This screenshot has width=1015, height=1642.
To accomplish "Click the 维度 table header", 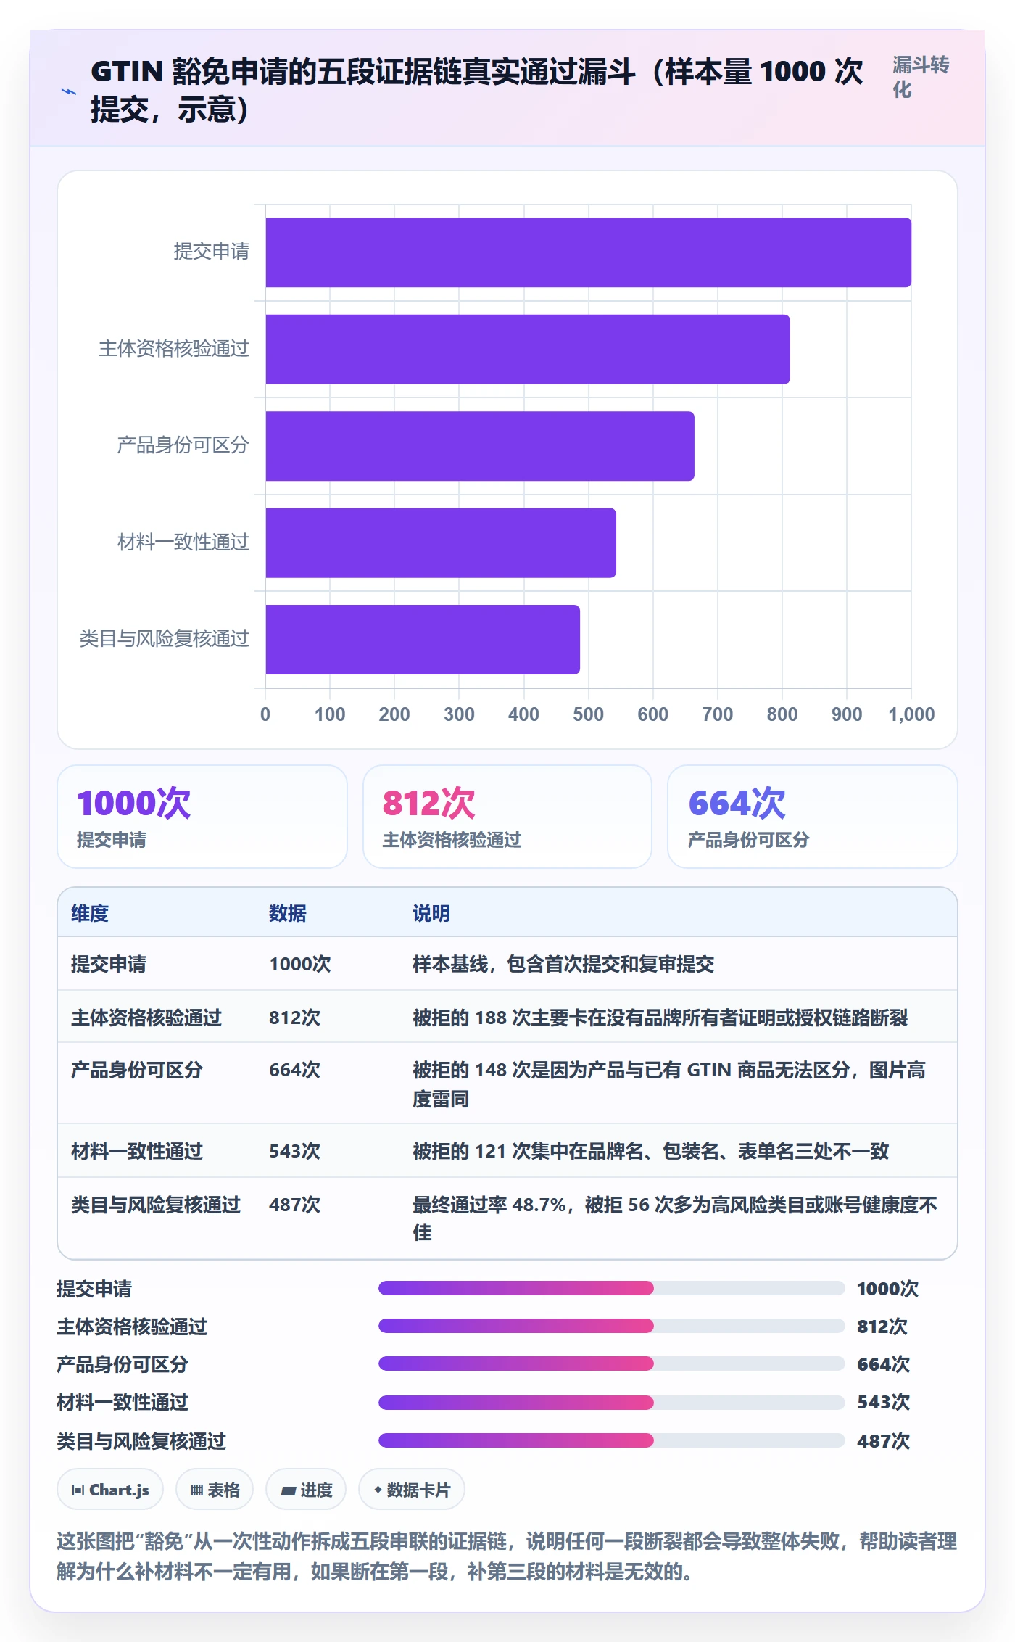I will 90,913.
